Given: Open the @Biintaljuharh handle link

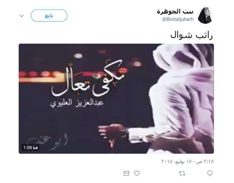Looking at the screenshot, I should coord(178,19).
